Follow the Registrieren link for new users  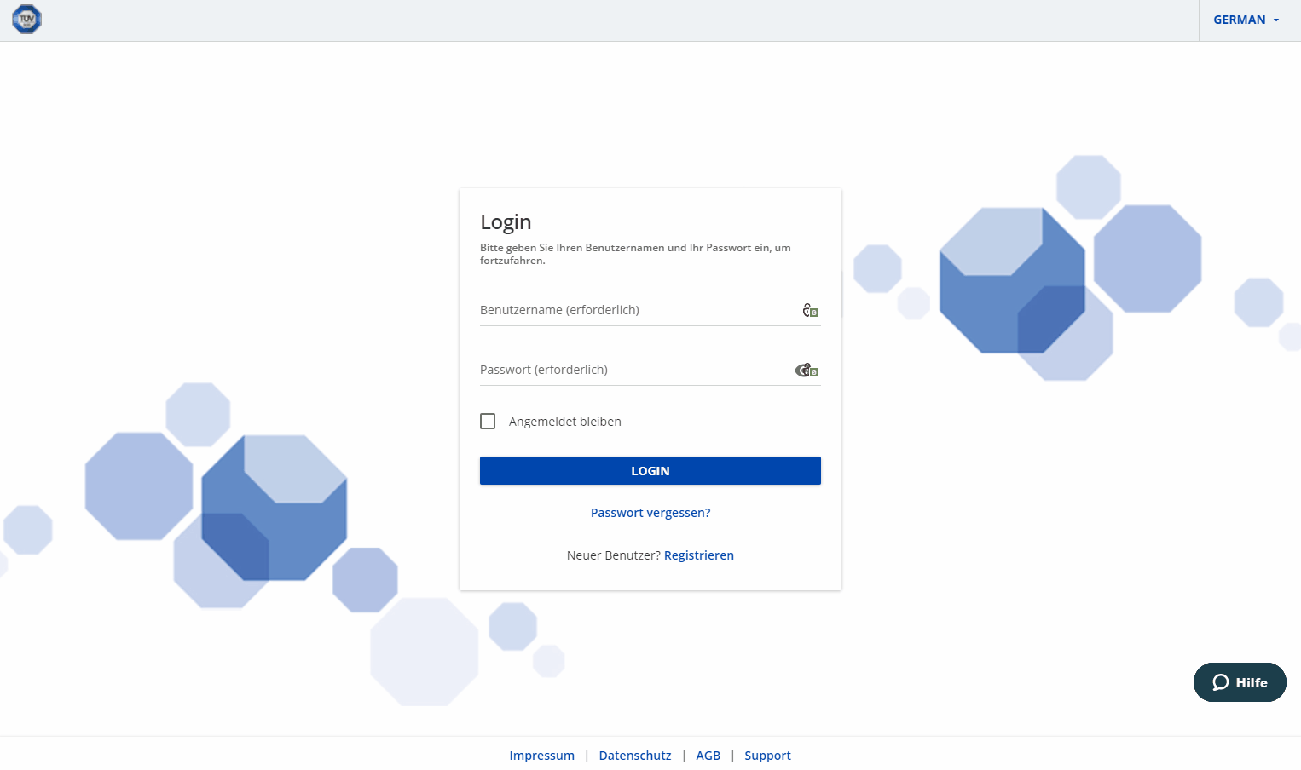pos(698,555)
